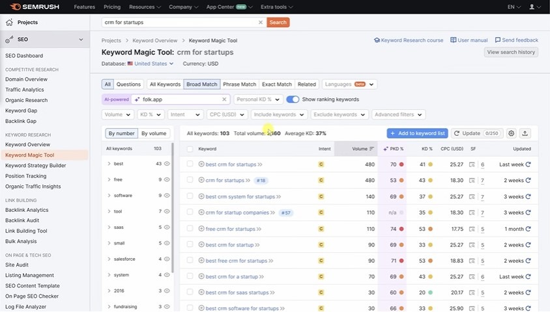Open Languages beta dropdown
This screenshot has height=312, width=550.
tap(349, 84)
